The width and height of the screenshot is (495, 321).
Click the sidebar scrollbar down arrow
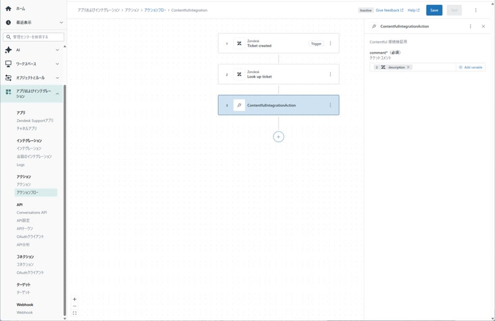click(65, 318)
